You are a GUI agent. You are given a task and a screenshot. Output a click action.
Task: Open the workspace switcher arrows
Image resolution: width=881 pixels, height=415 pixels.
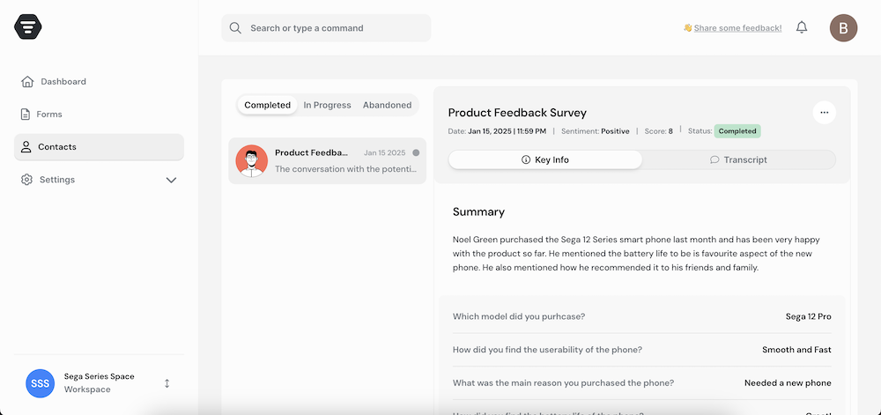tap(167, 383)
